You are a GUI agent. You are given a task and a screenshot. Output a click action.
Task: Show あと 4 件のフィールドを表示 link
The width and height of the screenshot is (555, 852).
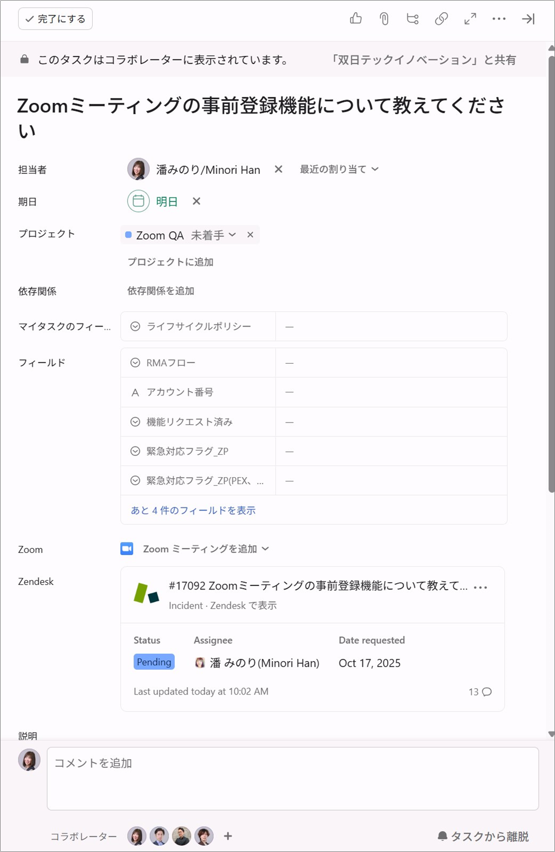(193, 510)
